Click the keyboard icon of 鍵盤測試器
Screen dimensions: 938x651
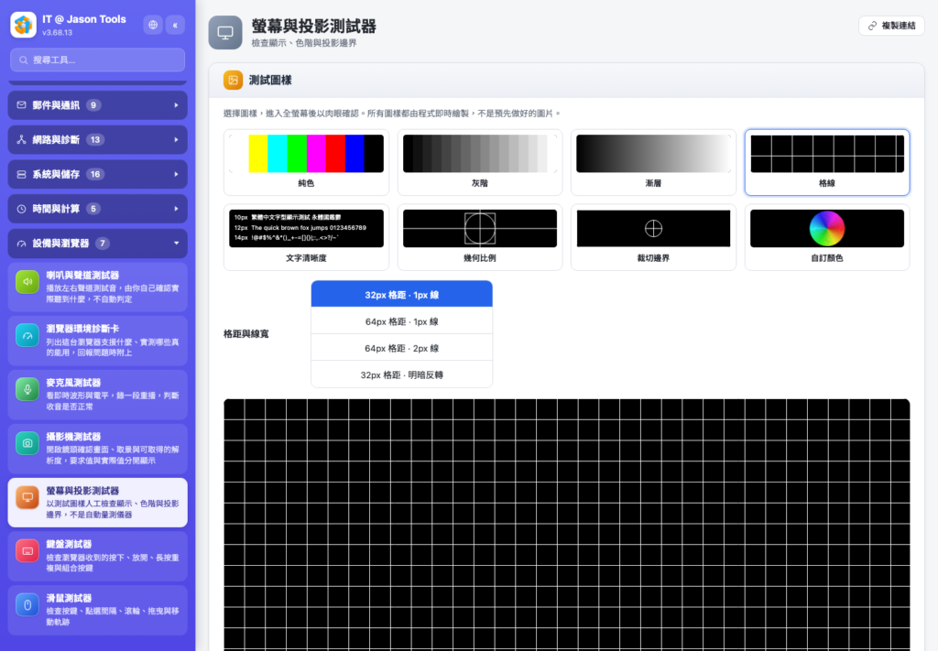27,550
